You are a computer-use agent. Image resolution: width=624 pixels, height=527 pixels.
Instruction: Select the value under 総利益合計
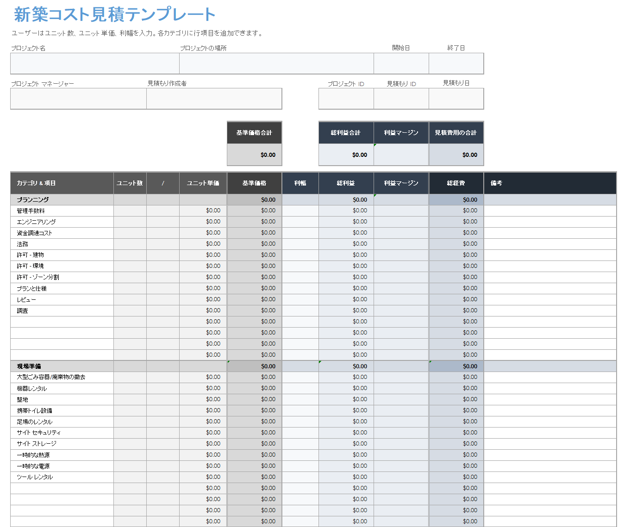(346, 155)
